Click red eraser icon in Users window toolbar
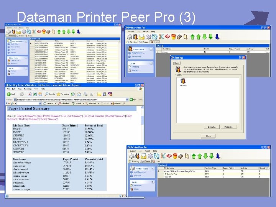 167,37
